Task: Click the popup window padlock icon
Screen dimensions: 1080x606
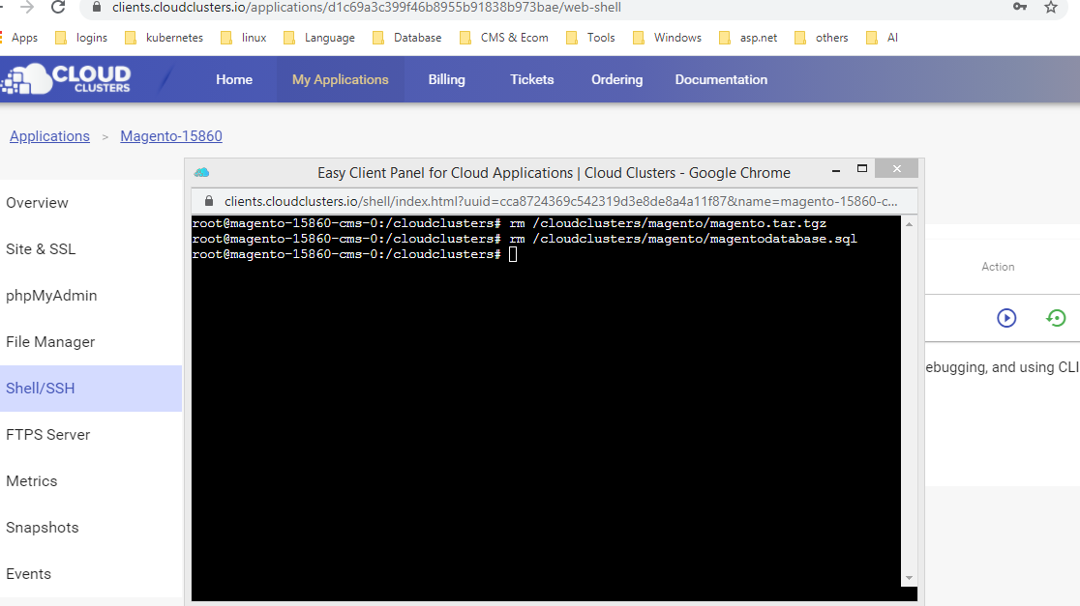Action: [x=207, y=202]
